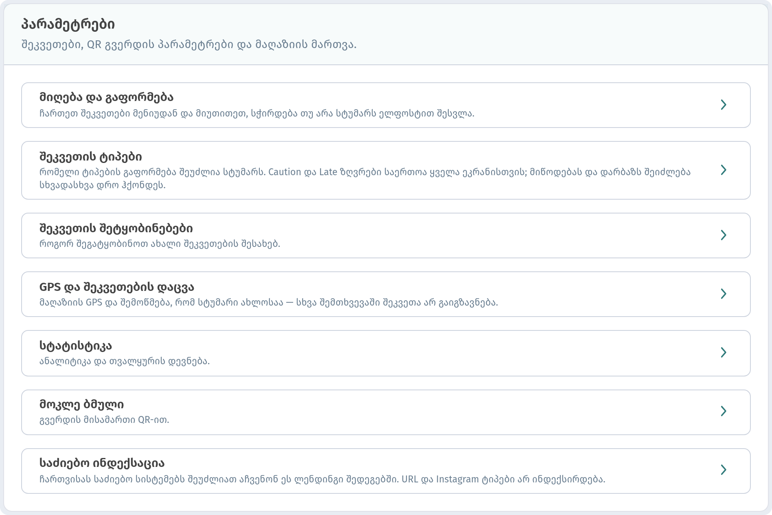Open chevron for შეკვეთის შეტყობინებები row
Screen dimensions: 772x515
pyautogui.click(x=723, y=235)
